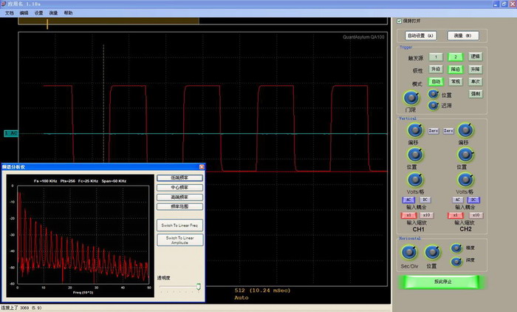Image resolution: width=517 pixels, height=312 pixels.
Task: Click the CH1 Zero button
Action: (x=434, y=131)
